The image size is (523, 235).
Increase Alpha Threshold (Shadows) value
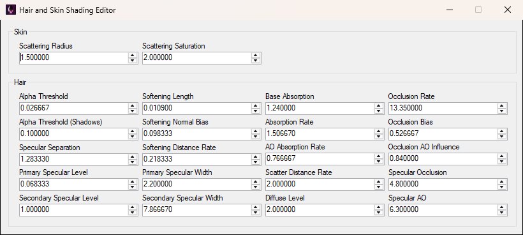click(133, 131)
